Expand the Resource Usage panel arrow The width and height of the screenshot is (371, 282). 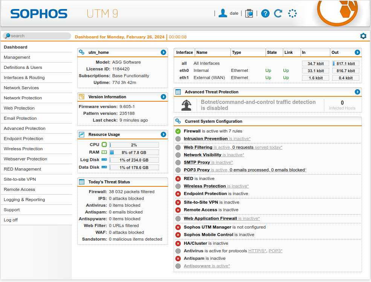[x=163, y=134]
